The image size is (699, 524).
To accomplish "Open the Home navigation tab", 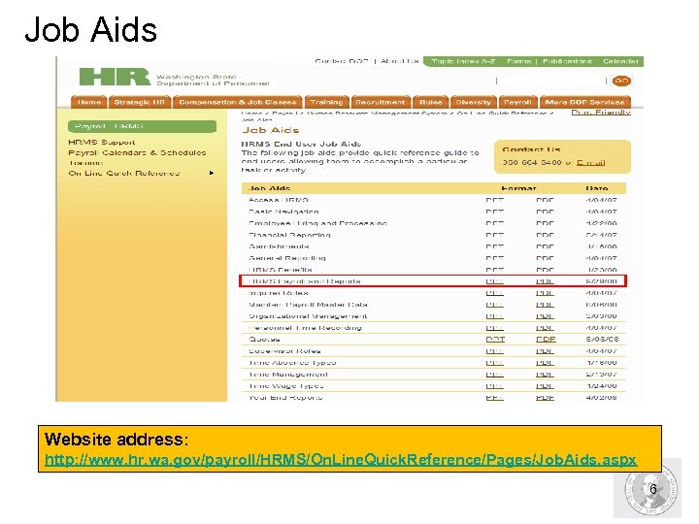I will coord(89,102).
